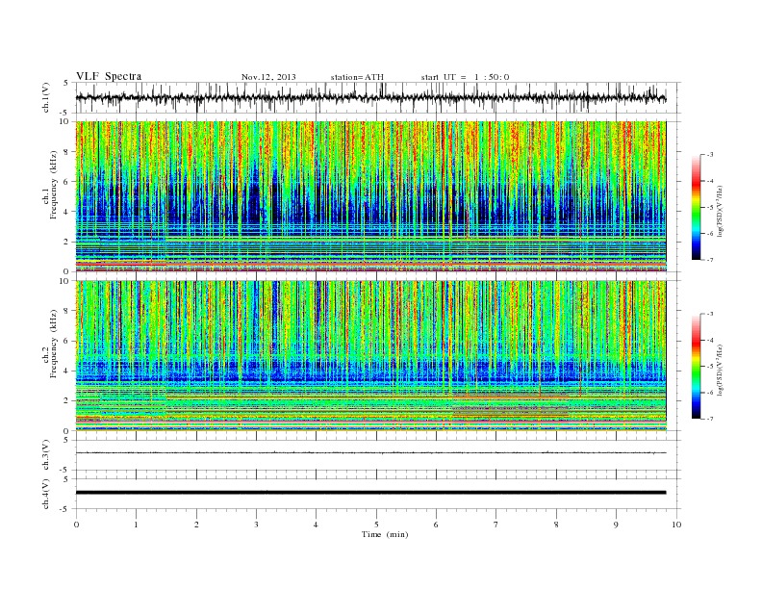Click the "4" kHz tick of ch.1 spectrogram
Screen dimensions: 762x589
[67, 212]
